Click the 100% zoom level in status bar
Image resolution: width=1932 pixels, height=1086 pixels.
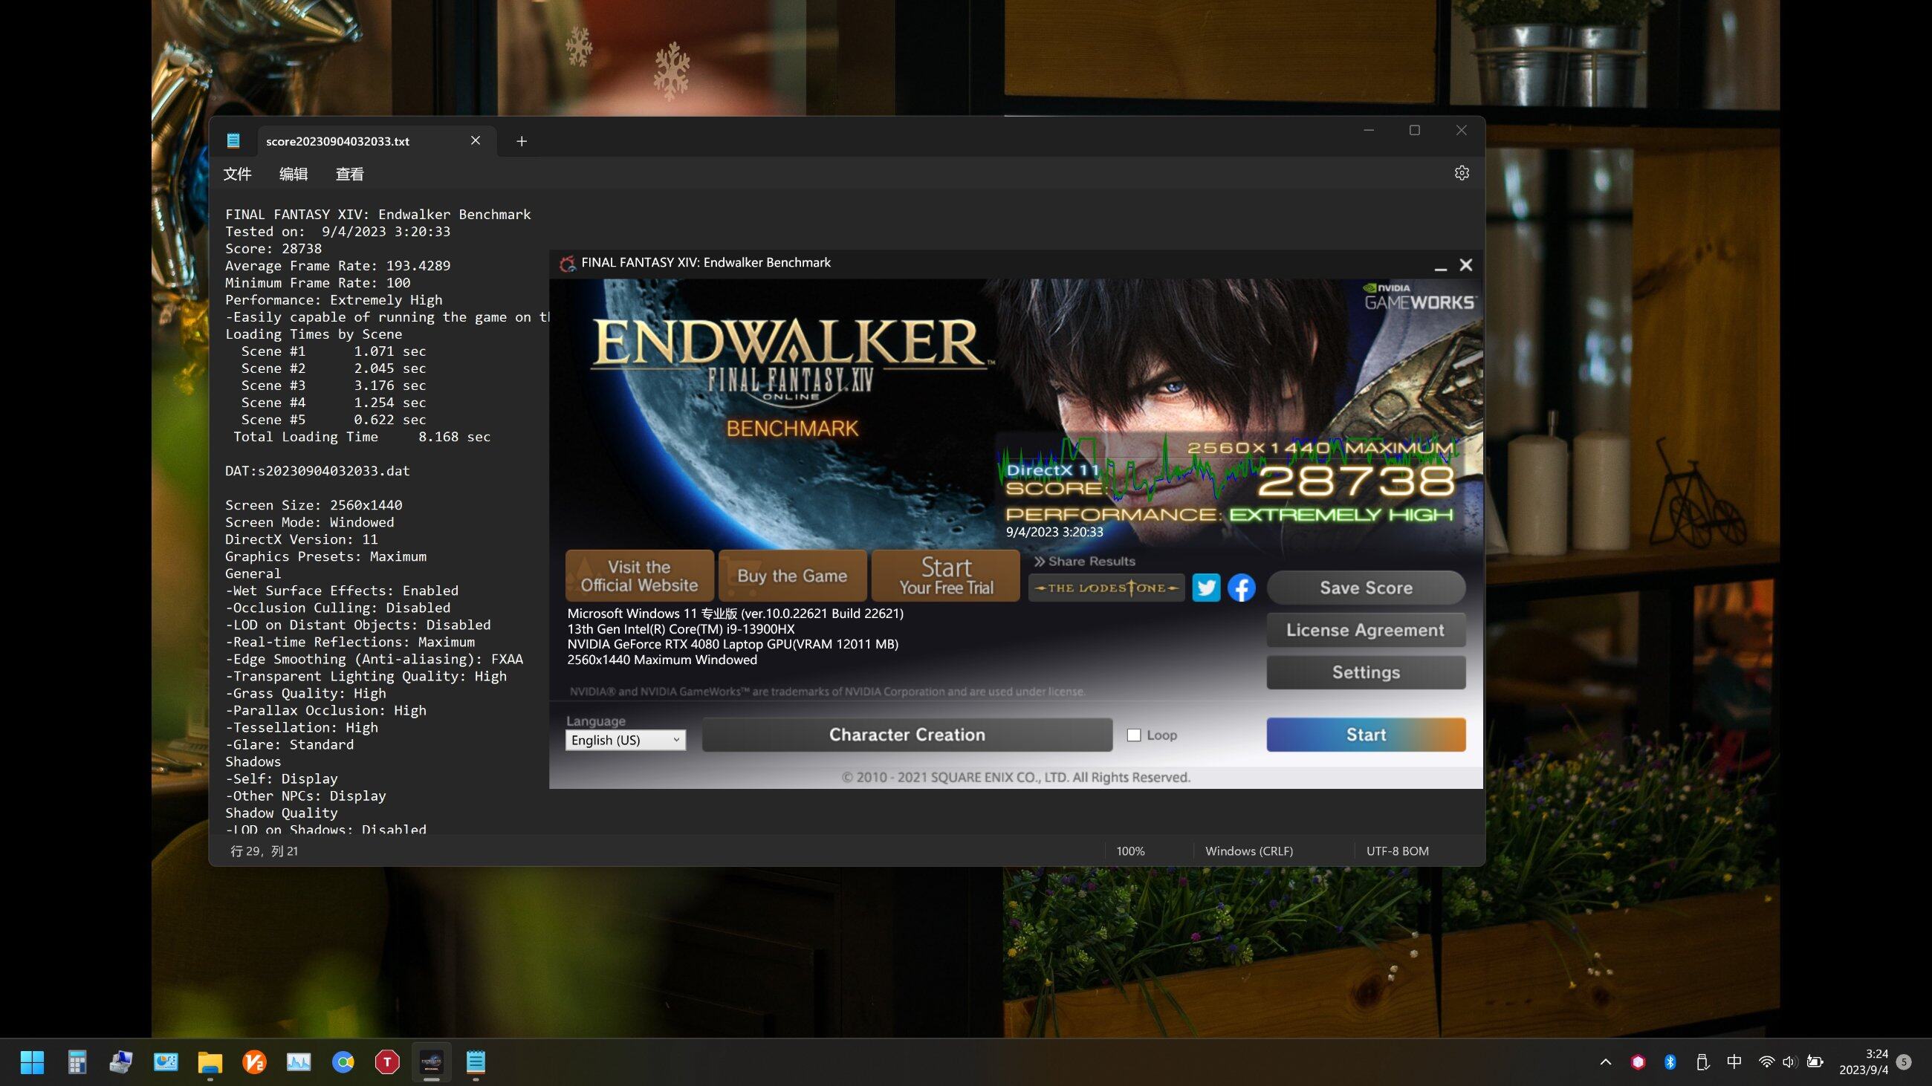(x=1130, y=851)
